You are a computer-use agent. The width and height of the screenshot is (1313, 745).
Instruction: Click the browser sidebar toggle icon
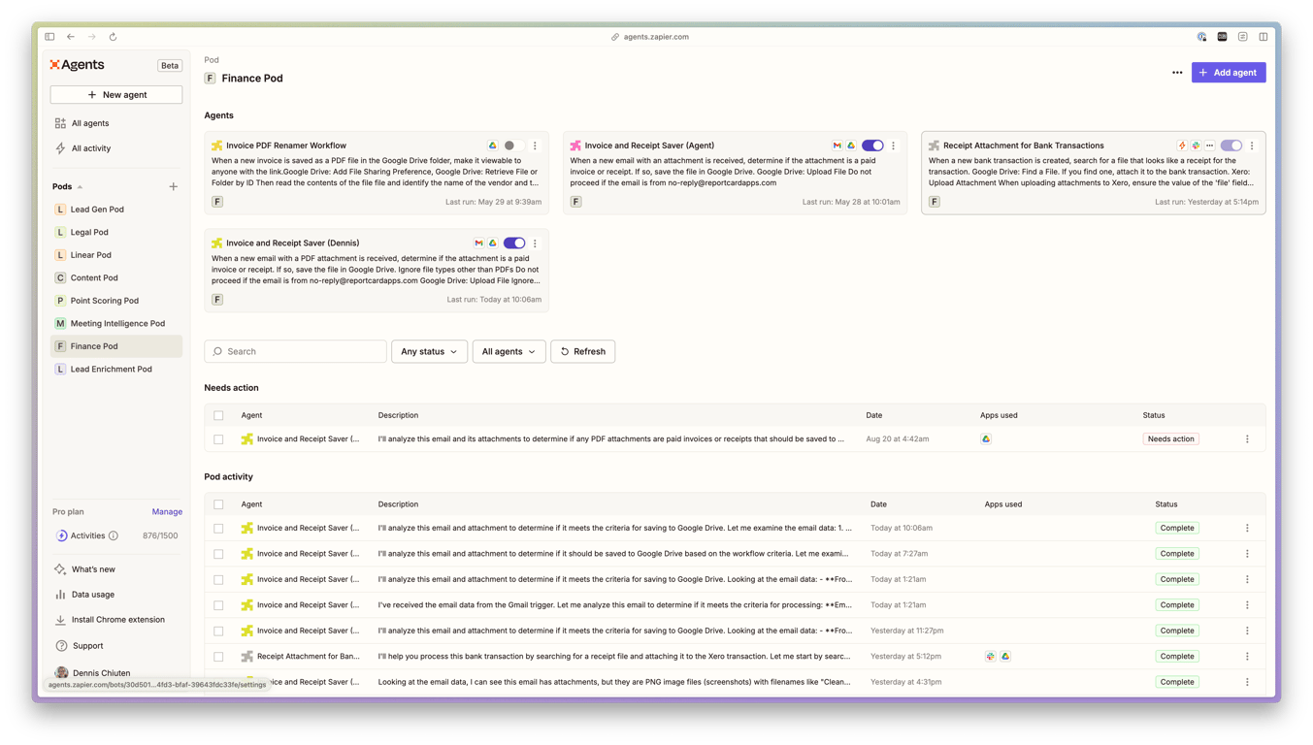(x=49, y=37)
